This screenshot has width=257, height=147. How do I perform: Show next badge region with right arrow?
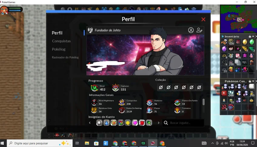tap(159, 123)
